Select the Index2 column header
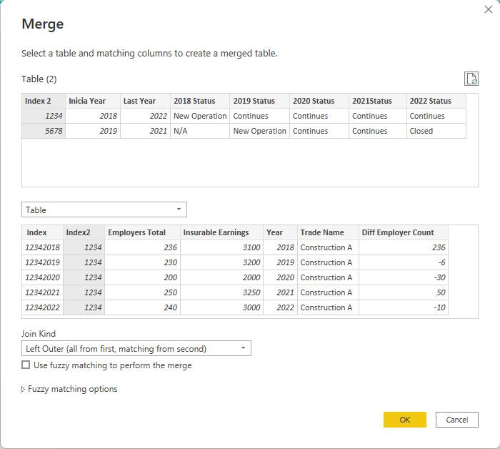The image size is (500, 449). pyautogui.click(x=84, y=232)
